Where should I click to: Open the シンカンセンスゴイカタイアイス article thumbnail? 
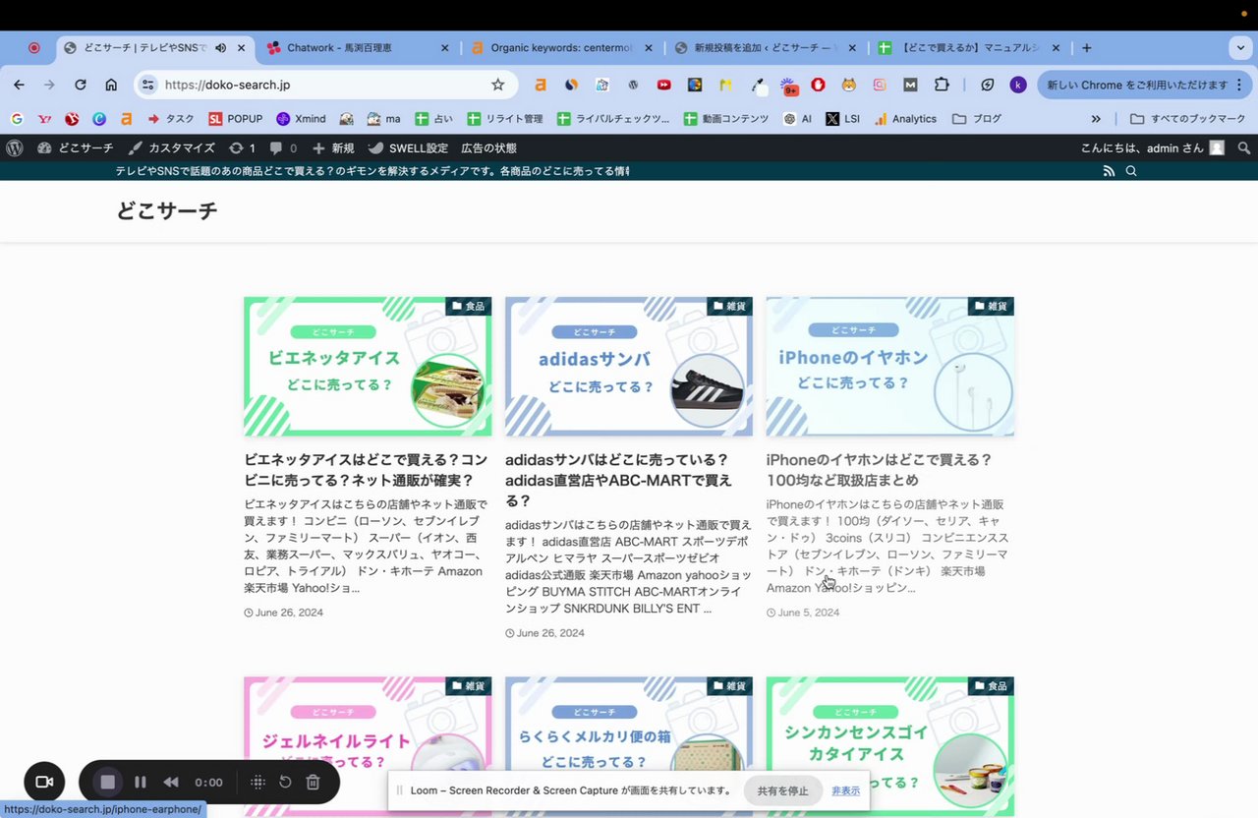[890, 746]
